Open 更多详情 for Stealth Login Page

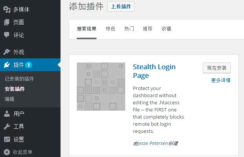[221, 80]
